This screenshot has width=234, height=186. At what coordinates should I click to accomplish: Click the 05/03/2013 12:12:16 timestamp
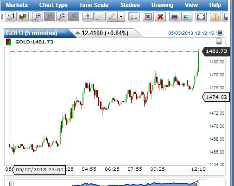tap(191, 33)
